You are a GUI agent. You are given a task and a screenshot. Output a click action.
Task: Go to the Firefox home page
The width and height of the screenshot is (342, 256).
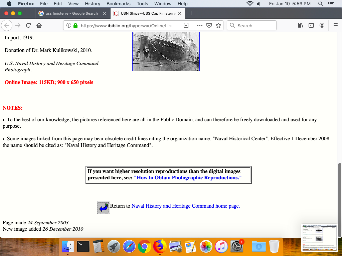pyautogui.click(x=39, y=26)
